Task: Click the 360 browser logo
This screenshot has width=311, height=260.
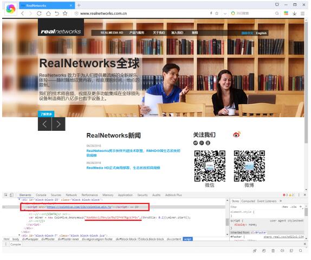Action: 10,9
